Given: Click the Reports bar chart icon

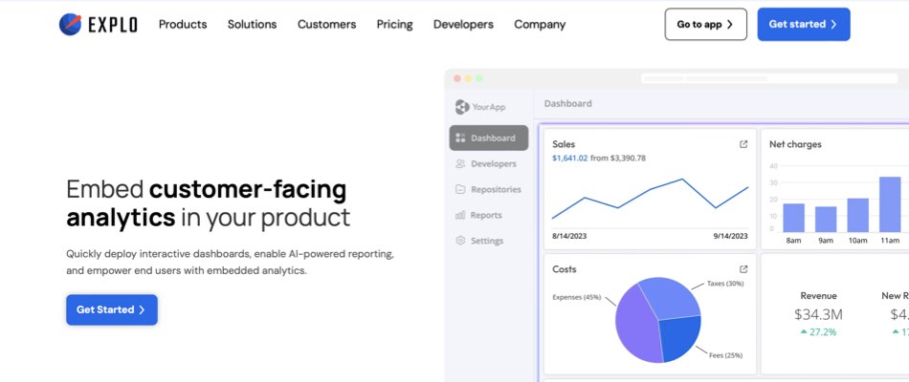Looking at the screenshot, I should click(x=461, y=216).
